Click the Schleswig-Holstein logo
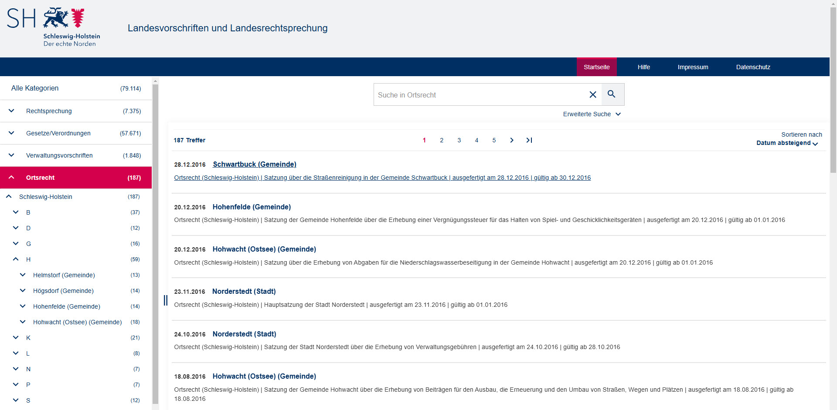Viewport: 837px width, 410px height. pos(54,27)
